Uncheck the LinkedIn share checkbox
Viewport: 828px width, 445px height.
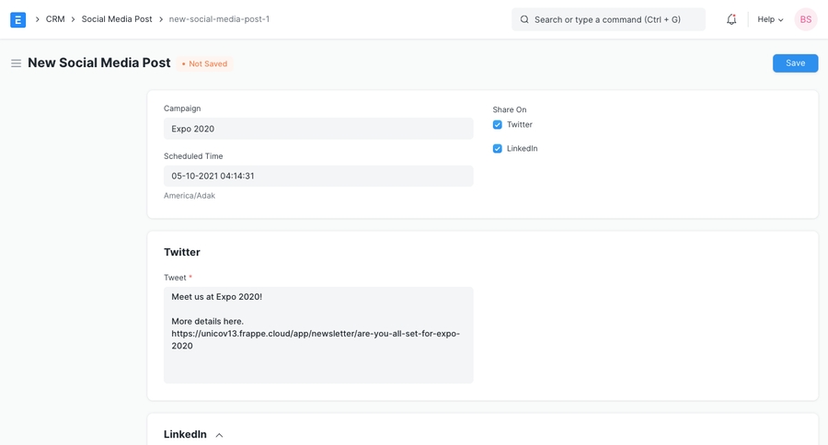point(498,149)
